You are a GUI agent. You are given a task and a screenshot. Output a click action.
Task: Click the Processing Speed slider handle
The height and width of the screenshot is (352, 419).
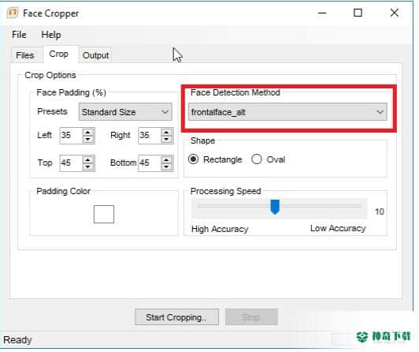tap(275, 207)
